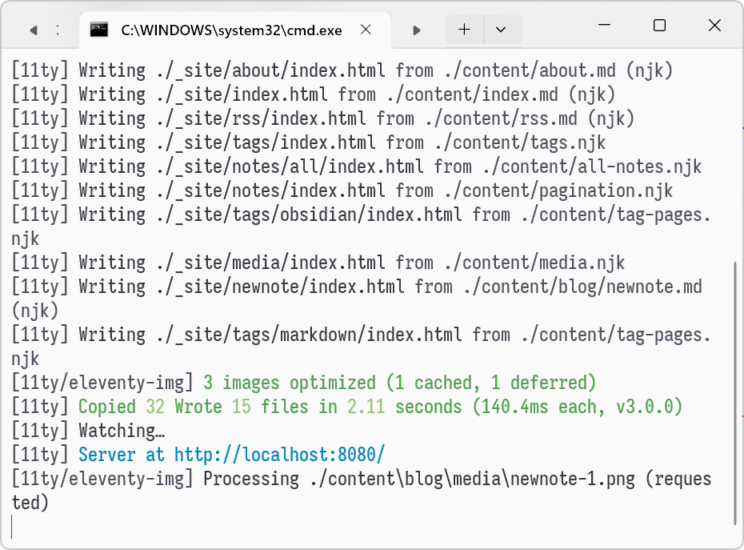
Task: Click the scroll tabs right arrow
Action: 417,30
